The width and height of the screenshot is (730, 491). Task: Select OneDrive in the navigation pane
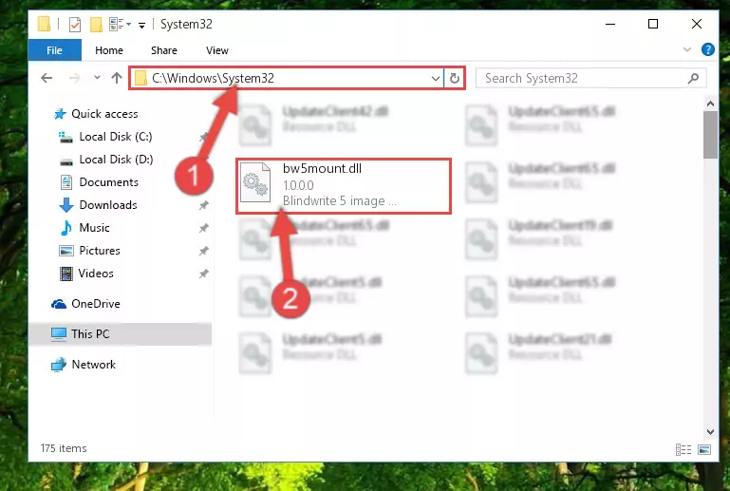96,304
